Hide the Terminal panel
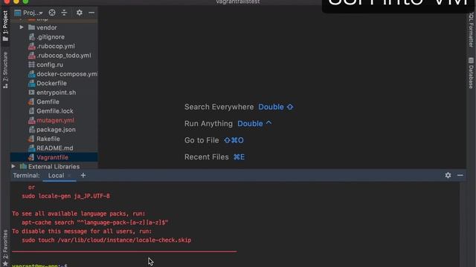The height and width of the screenshot is (267, 476). (x=460, y=175)
